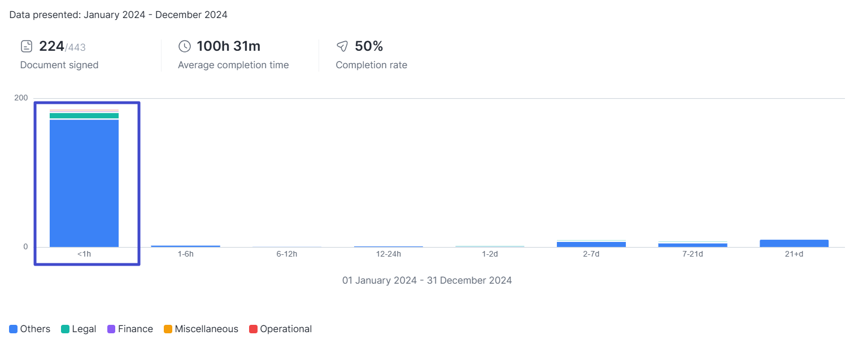
Task: Select the 7-21d bar in chart
Action: (x=692, y=244)
